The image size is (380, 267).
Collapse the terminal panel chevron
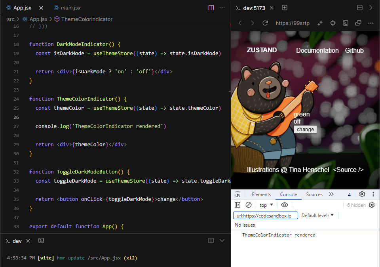(222, 240)
